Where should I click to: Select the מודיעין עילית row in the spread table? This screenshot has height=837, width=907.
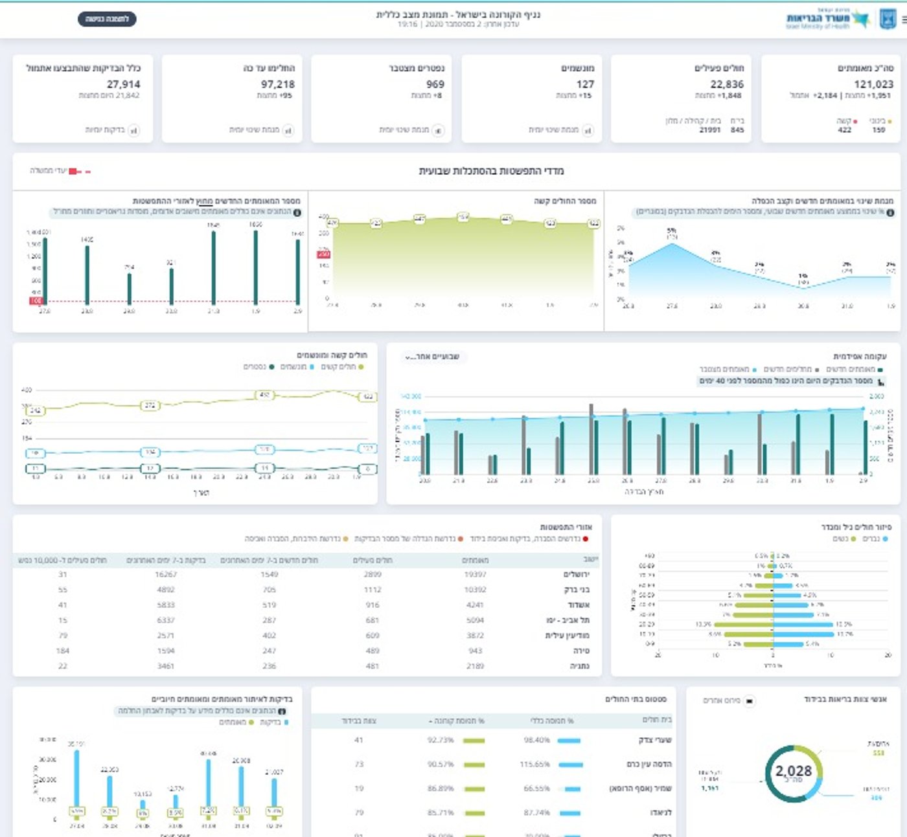coord(307,636)
